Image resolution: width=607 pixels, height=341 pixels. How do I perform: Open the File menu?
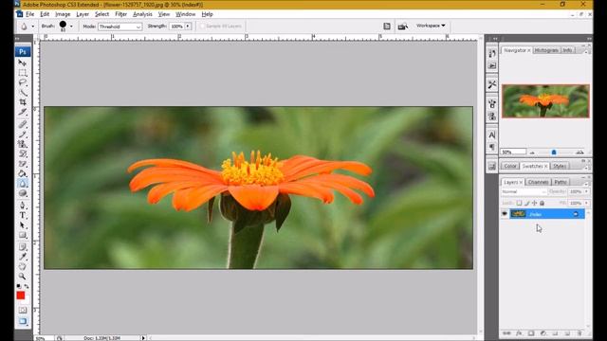click(x=29, y=14)
